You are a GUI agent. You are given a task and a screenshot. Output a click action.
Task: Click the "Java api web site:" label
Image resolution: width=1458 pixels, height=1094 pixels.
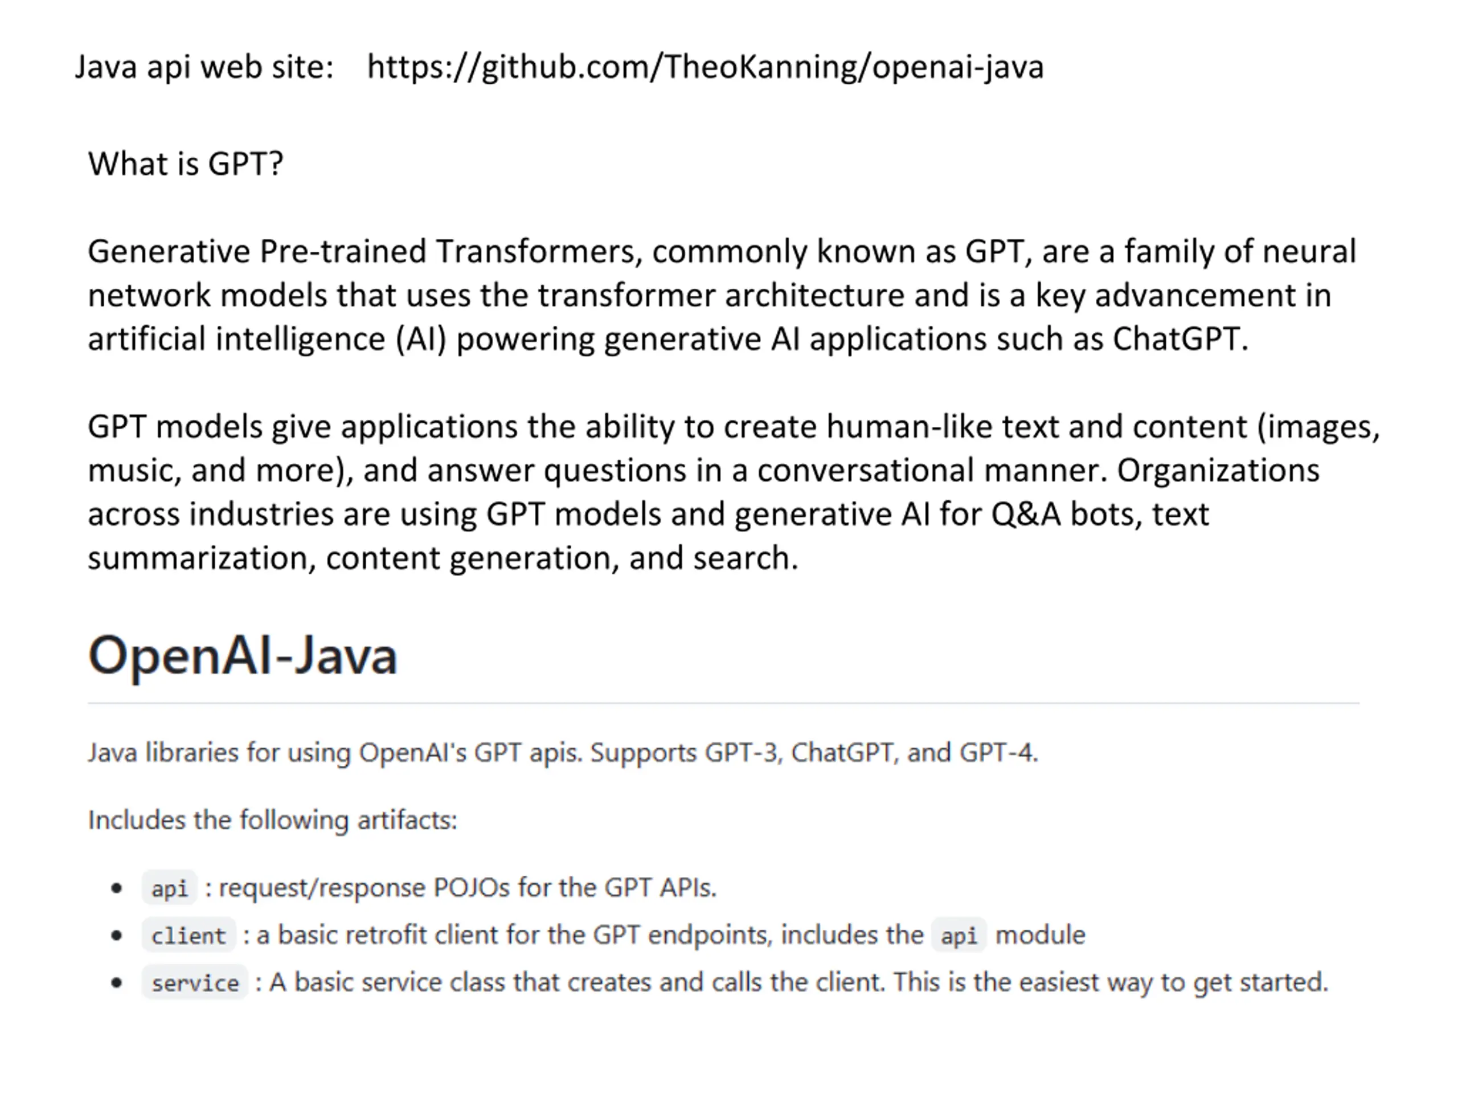204,67
